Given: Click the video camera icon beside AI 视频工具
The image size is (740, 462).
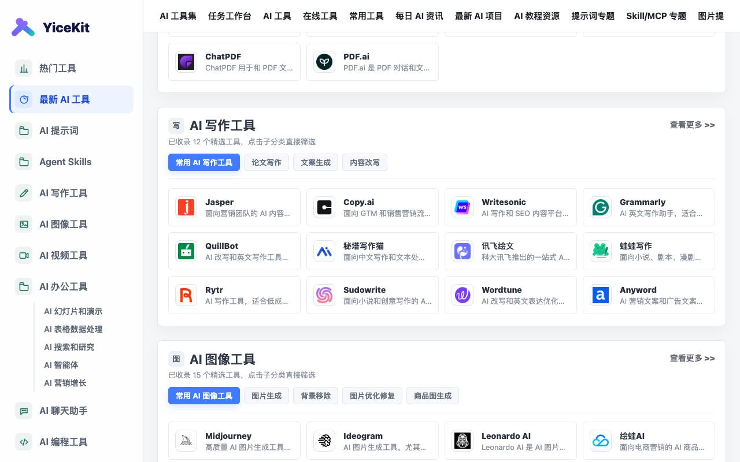Looking at the screenshot, I should point(24,255).
